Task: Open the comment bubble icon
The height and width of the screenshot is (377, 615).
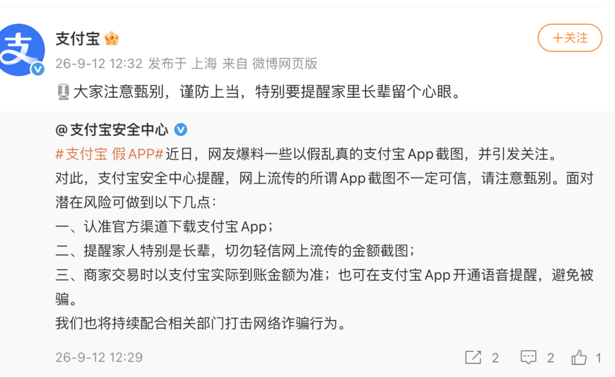Action: (x=528, y=357)
